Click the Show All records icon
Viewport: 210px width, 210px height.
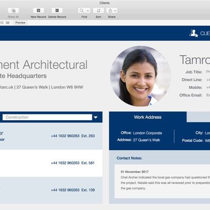[13, 10]
